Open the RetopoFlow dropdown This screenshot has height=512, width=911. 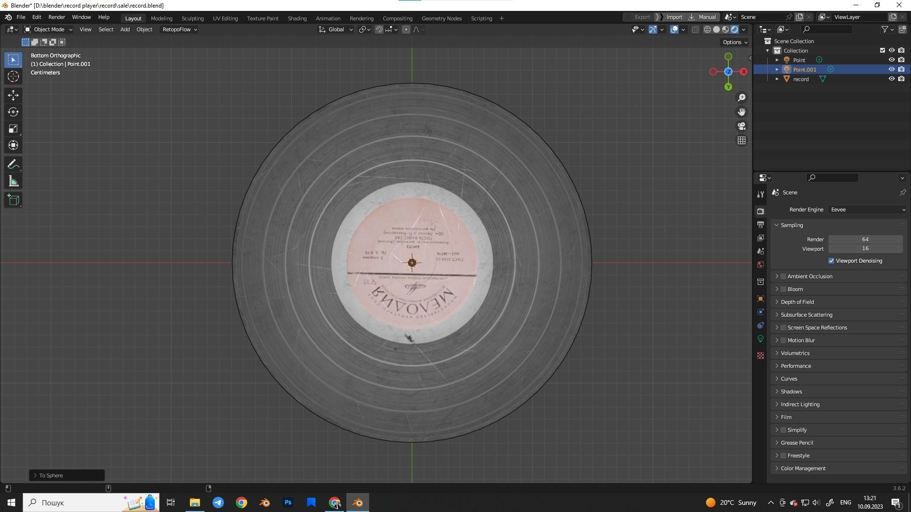pos(179,29)
